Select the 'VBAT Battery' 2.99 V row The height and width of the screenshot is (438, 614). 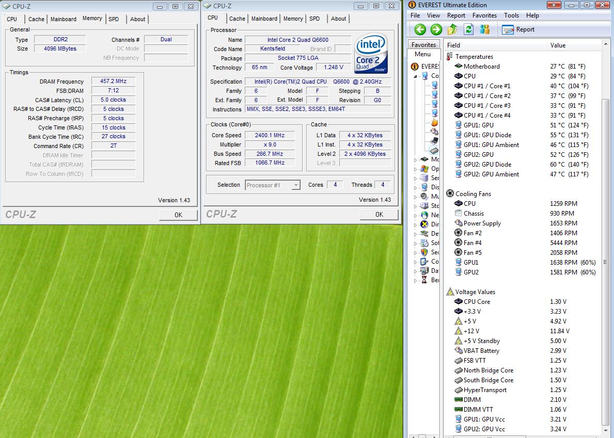(x=523, y=351)
